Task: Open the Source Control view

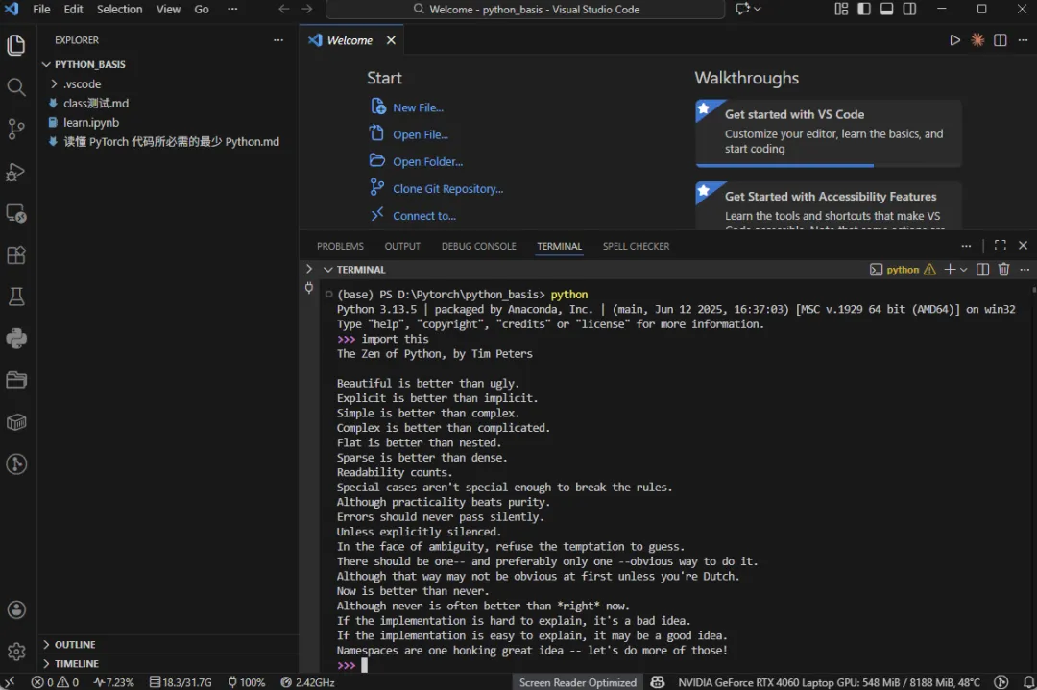Action: click(x=16, y=129)
